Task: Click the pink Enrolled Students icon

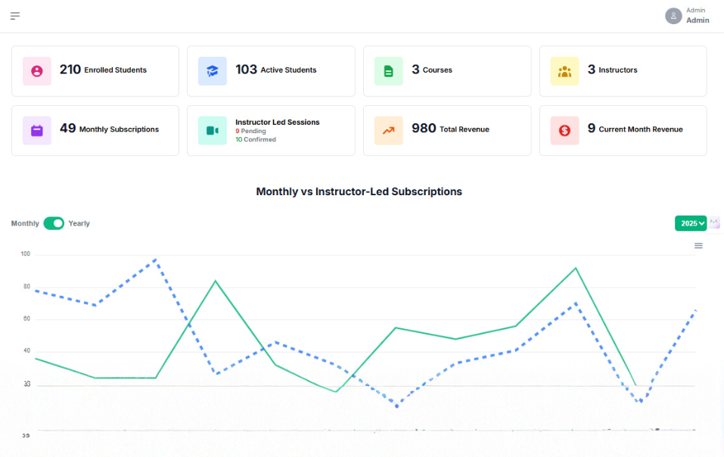Action: (37, 71)
